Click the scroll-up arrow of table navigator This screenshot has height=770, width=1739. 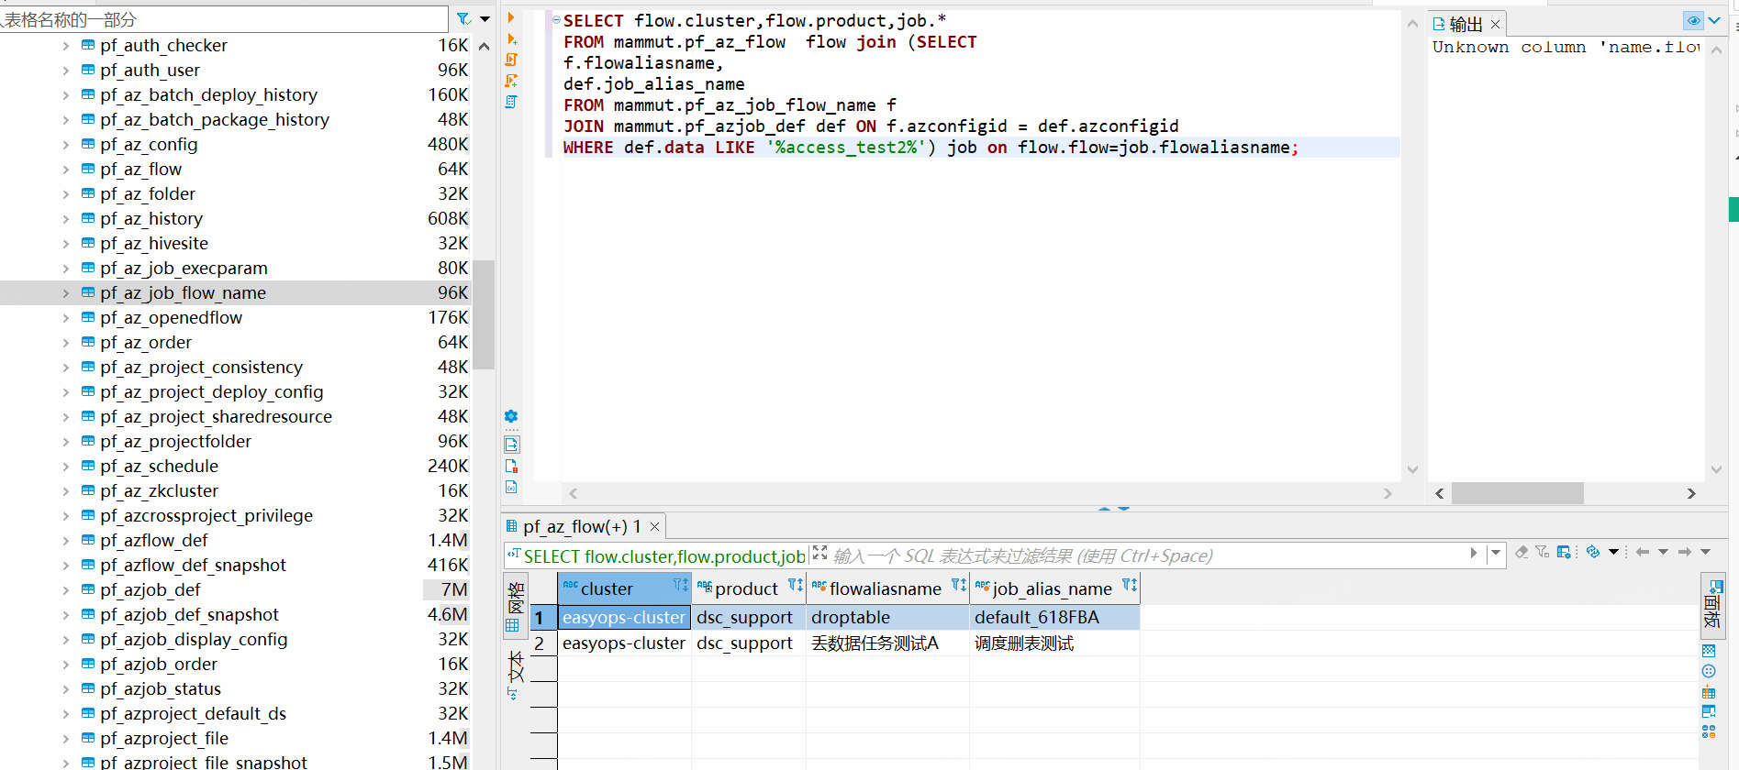(485, 45)
